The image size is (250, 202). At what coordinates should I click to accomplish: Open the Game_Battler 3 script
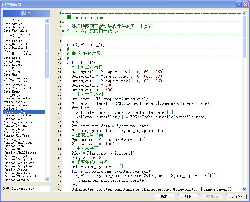(17, 51)
